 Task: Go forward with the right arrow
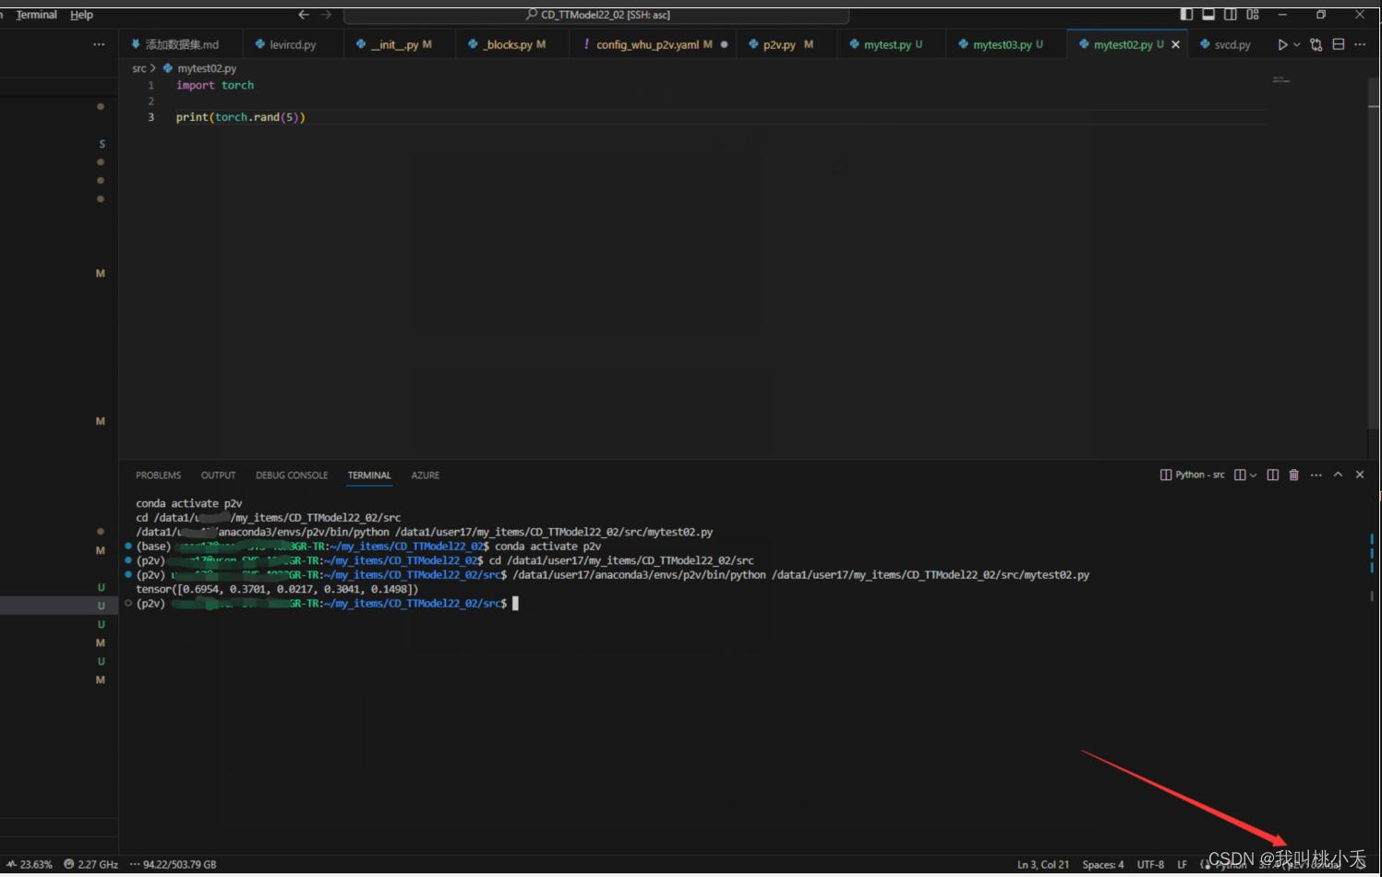(x=326, y=15)
